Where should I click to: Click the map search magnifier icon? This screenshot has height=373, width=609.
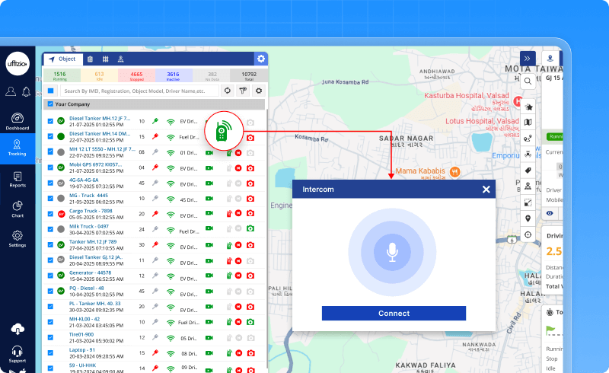(x=528, y=81)
